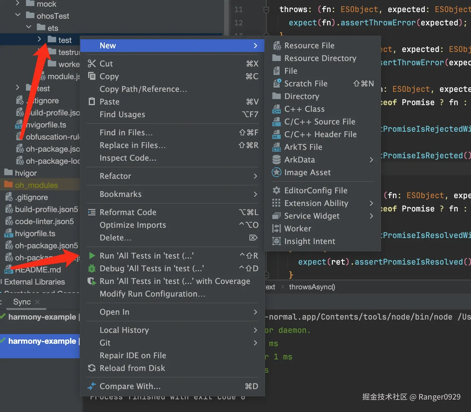This screenshot has height=412, width=471.
Task: Click the Worker icon
Action: tap(277, 228)
